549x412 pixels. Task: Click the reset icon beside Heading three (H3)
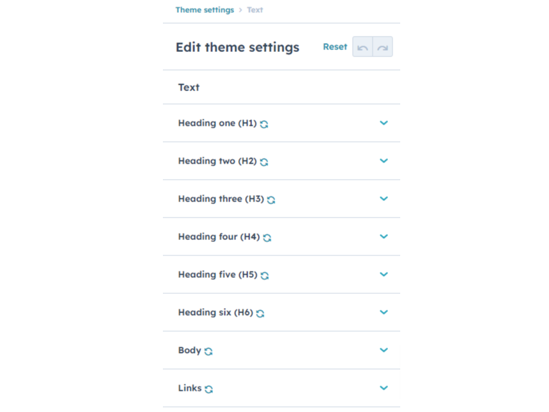(271, 199)
